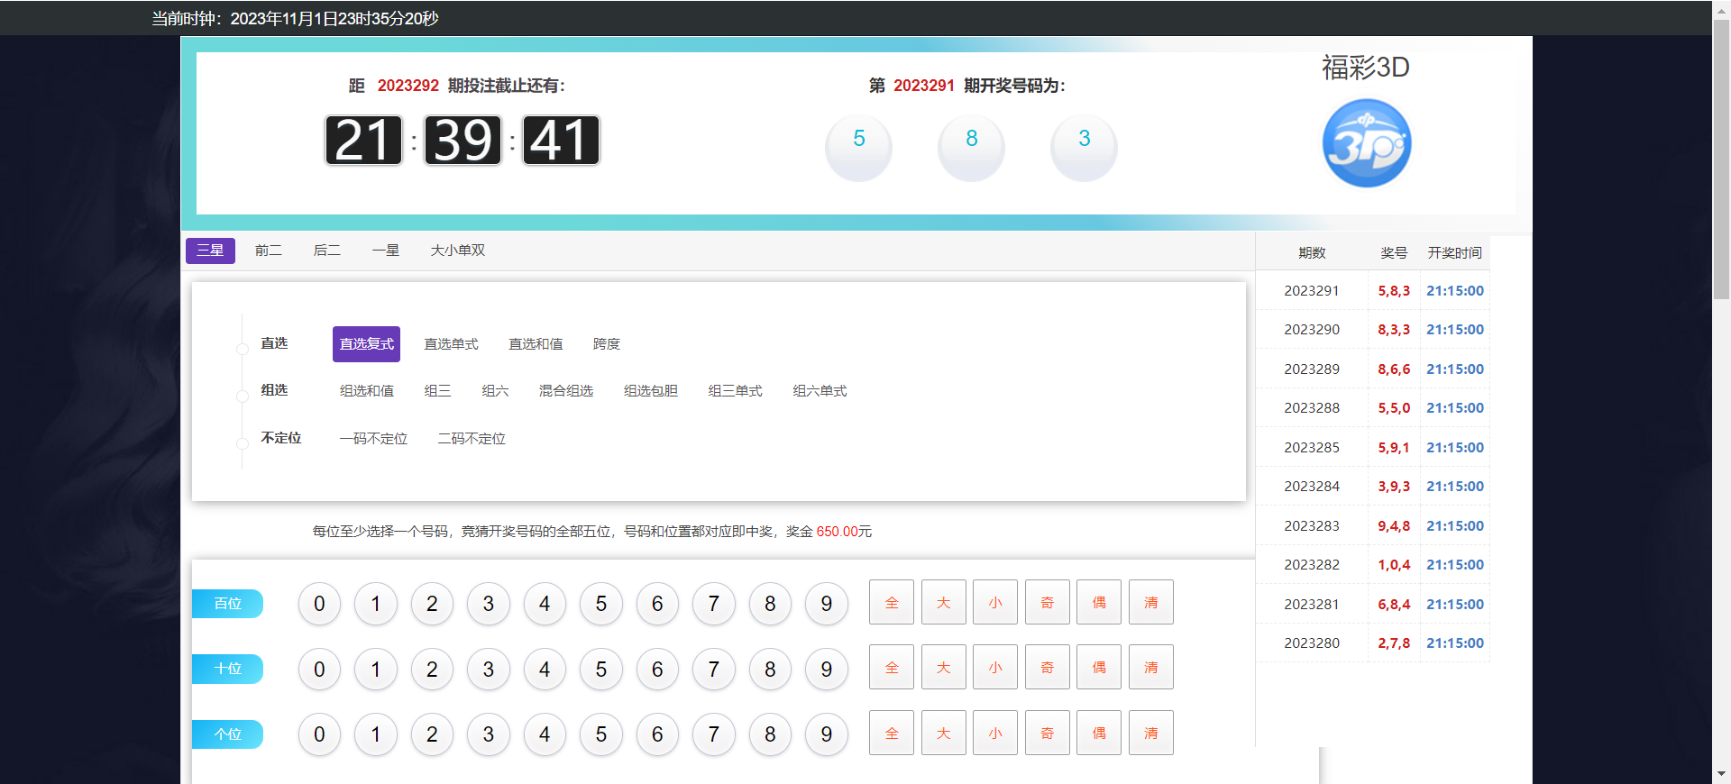
Task: Click 大 for the 百位 row
Action: point(944,602)
